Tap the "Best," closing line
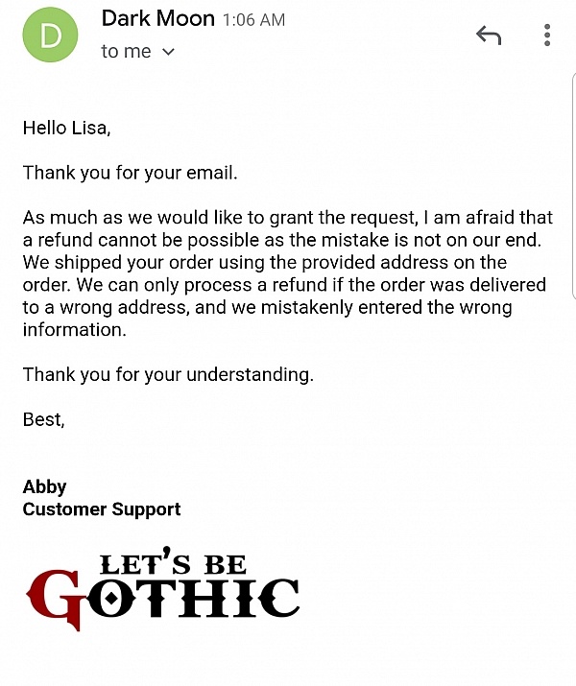The image size is (576, 686). (x=44, y=419)
